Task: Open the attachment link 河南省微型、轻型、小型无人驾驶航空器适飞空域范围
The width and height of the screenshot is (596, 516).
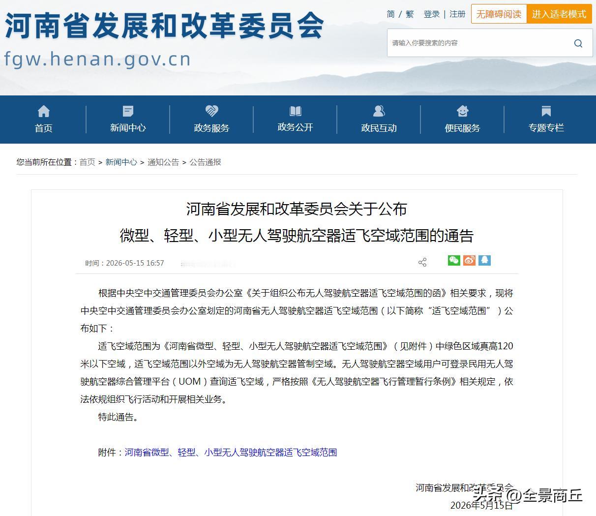Action: pyautogui.click(x=231, y=453)
